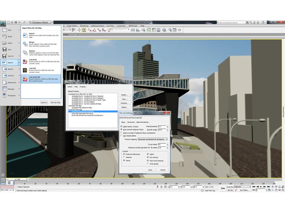Open the Rendering menu
This screenshot has width=285, height=213.
tap(84, 26)
